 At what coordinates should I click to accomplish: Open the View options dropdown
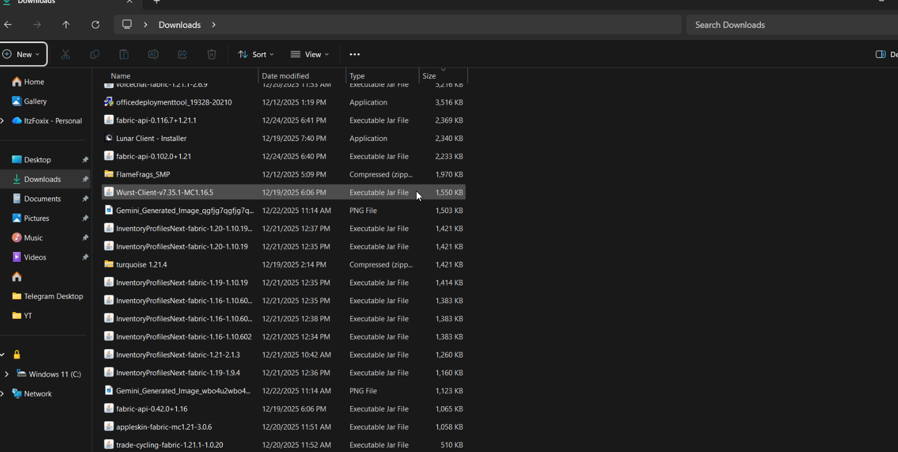click(309, 54)
